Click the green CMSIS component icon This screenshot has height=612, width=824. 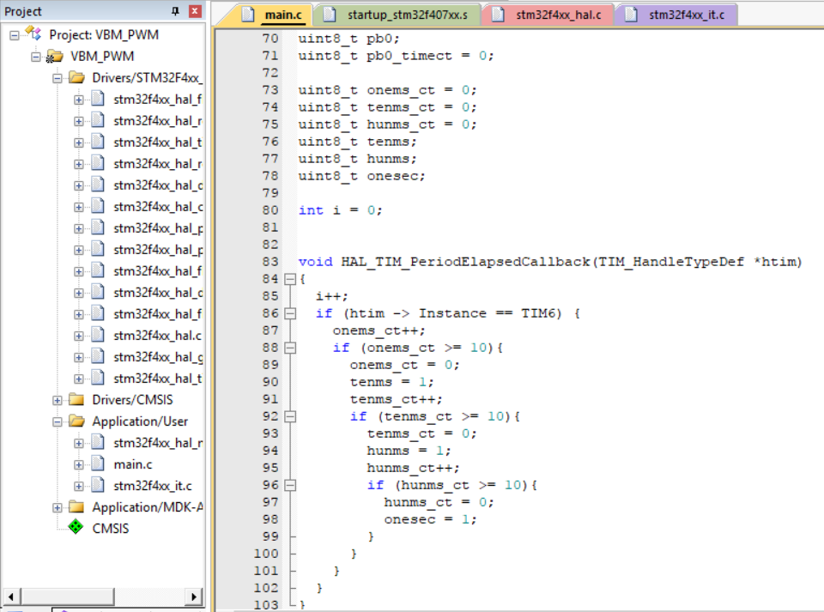[76, 528]
